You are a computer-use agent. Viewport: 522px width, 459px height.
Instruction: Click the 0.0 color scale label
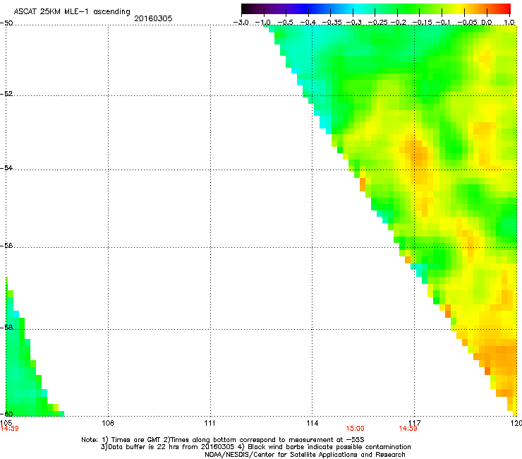(487, 23)
